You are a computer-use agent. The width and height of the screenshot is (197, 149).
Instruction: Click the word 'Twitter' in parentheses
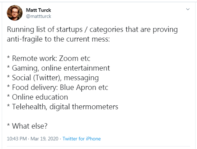(47, 78)
